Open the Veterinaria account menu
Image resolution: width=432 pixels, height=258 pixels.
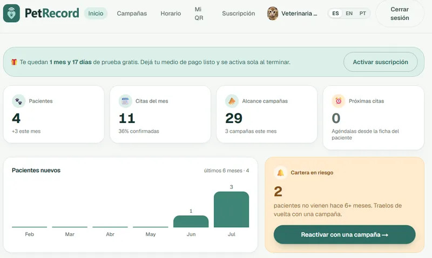click(x=293, y=13)
